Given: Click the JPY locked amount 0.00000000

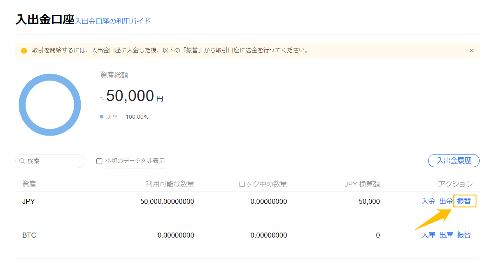Looking at the screenshot, I should pos(269,201).
